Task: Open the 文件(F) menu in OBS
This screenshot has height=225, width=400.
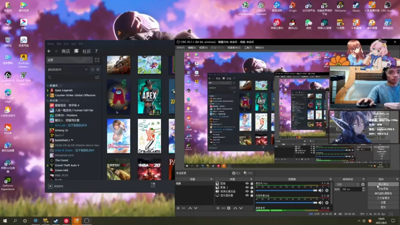Action: point(180,47)
